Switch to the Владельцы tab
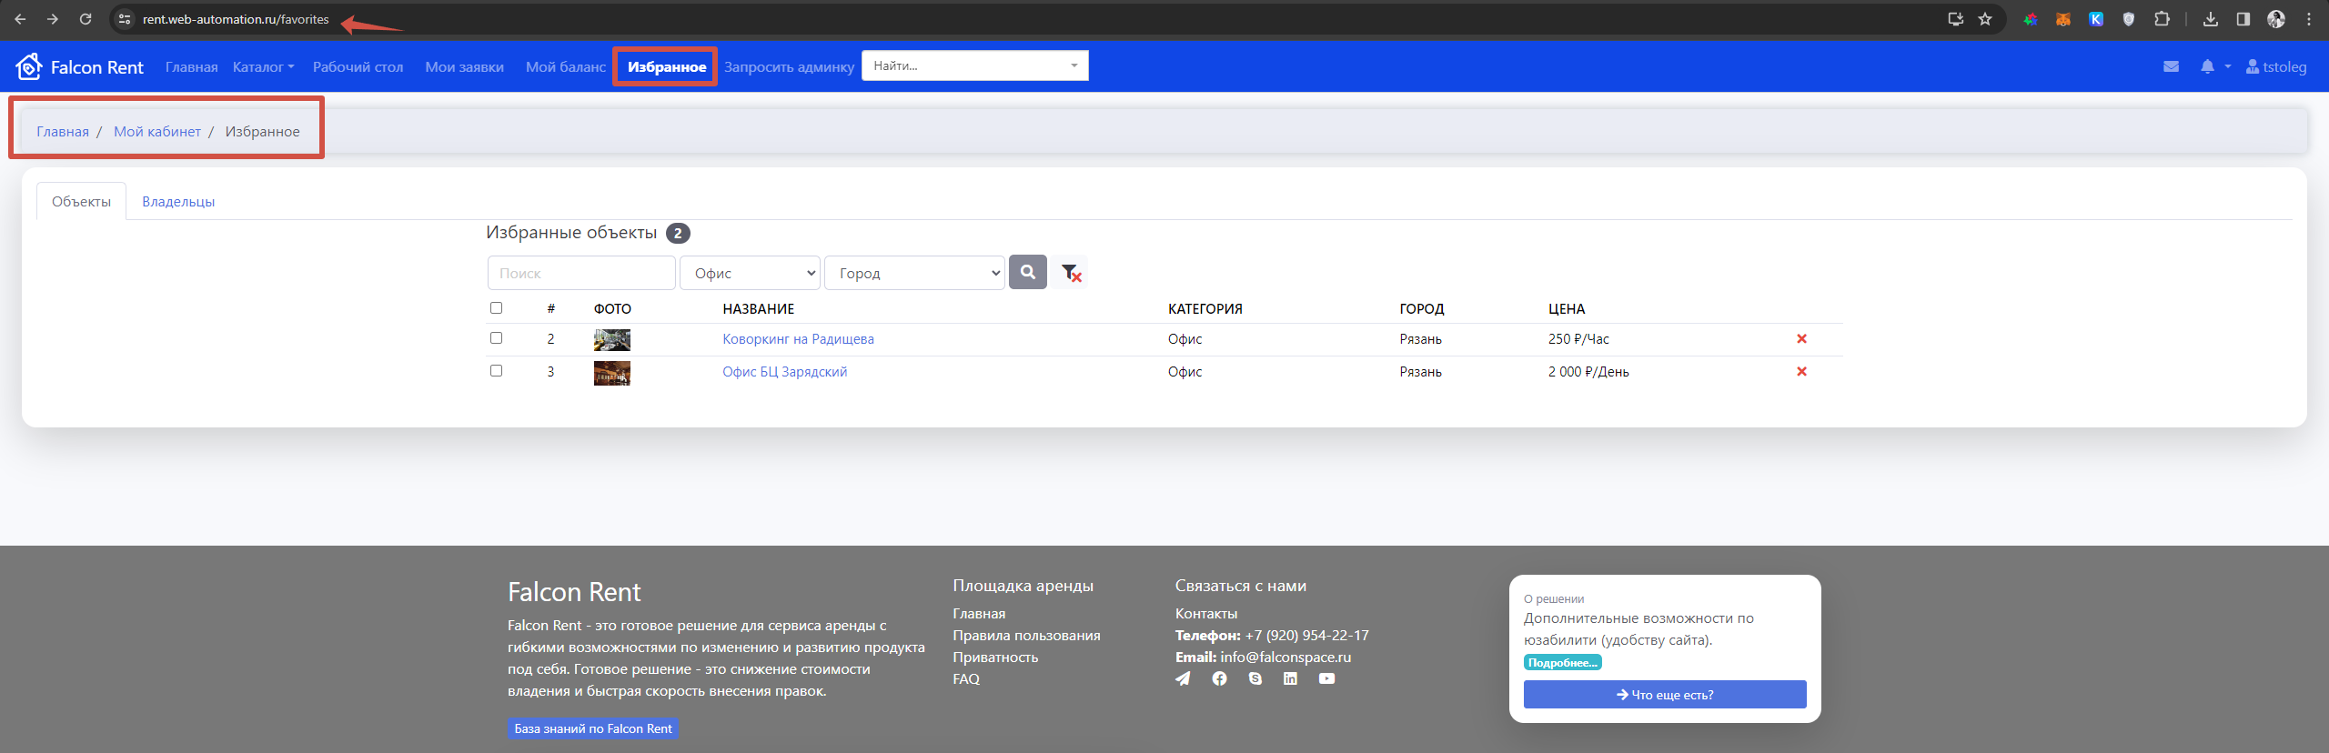2329x753 pixels. point(178,202)
